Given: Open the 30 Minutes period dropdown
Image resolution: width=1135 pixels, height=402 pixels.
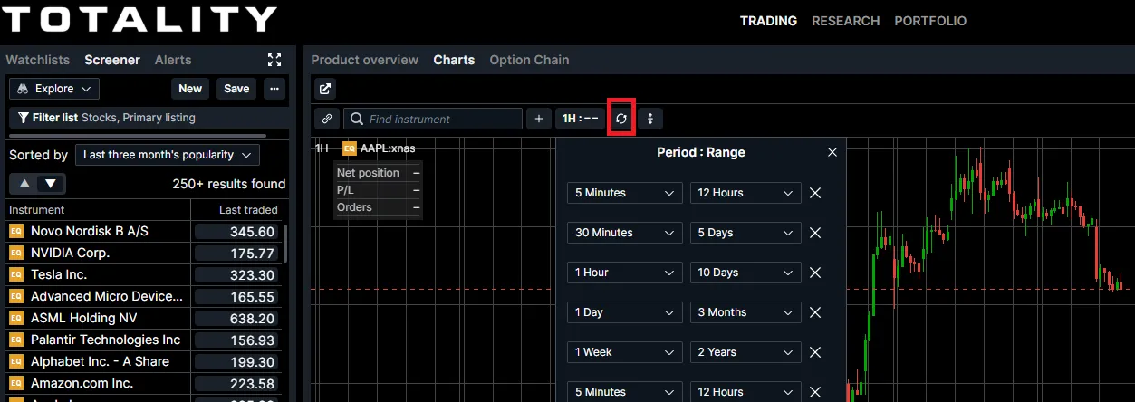Looking at the screenshot, I should (625, 233).
